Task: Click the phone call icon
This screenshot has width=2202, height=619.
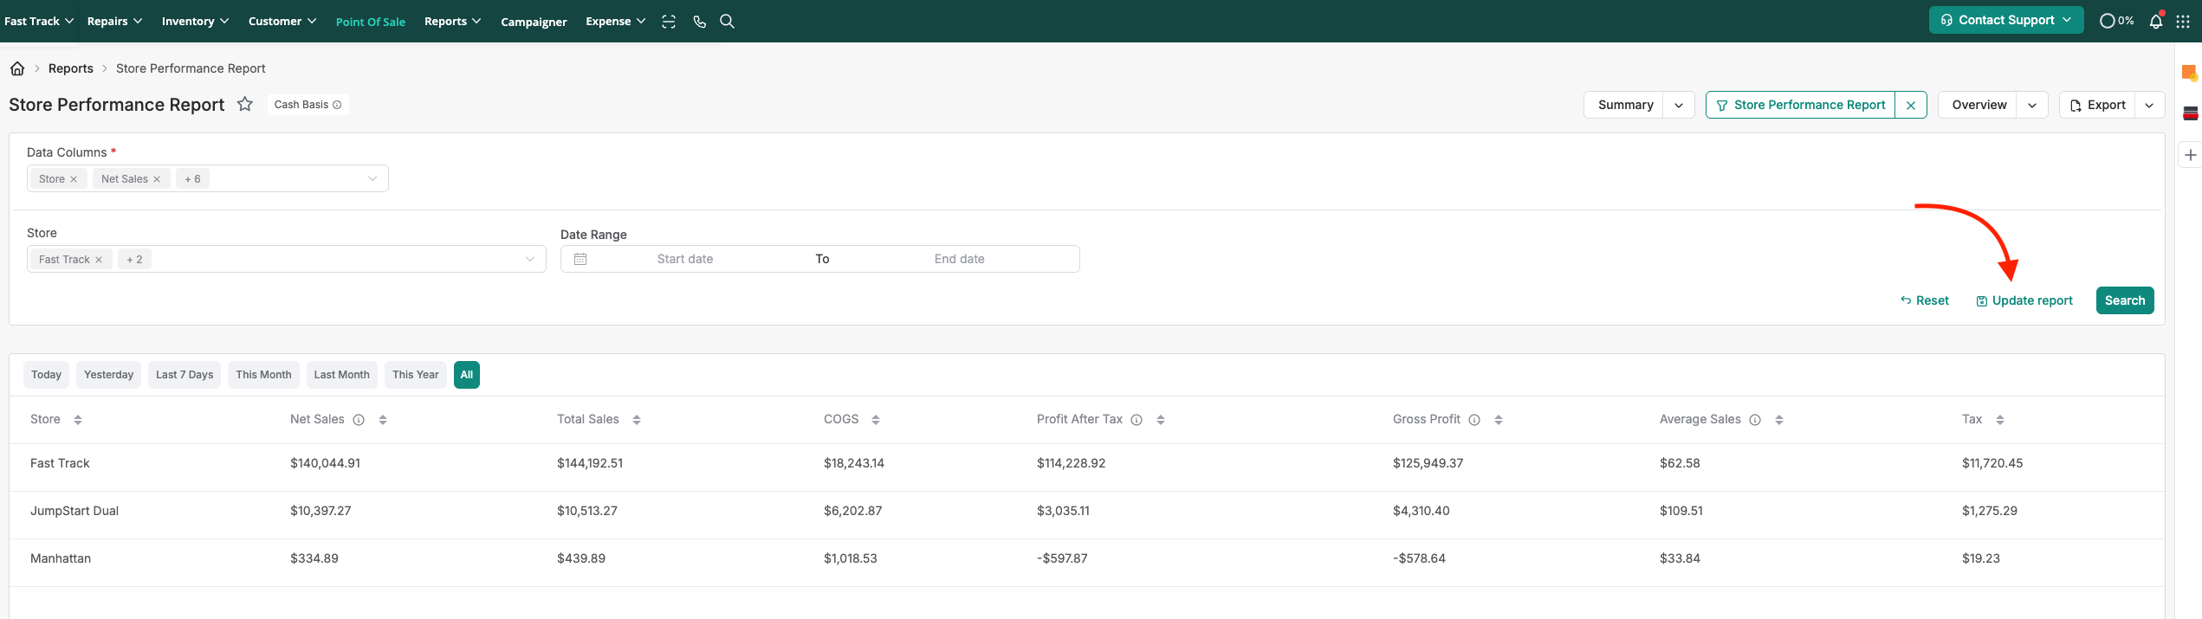Action: (699, 22)
